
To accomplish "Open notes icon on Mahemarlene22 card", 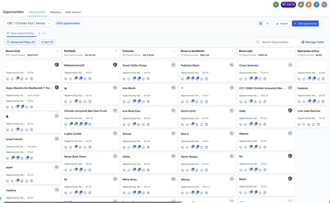I will click(x=80, y=79).
